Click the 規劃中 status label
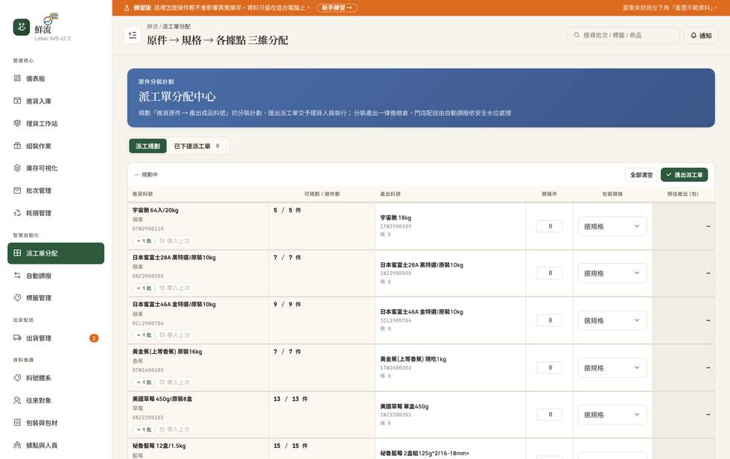 click(x=150, y=174)
